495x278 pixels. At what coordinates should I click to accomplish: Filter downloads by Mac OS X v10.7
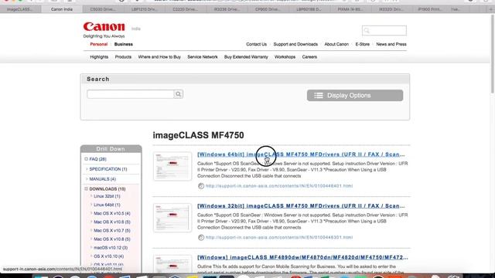click(111, 230)
